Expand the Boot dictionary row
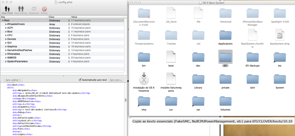The height and width of the screenshot is (136, 295). point(6,32)
